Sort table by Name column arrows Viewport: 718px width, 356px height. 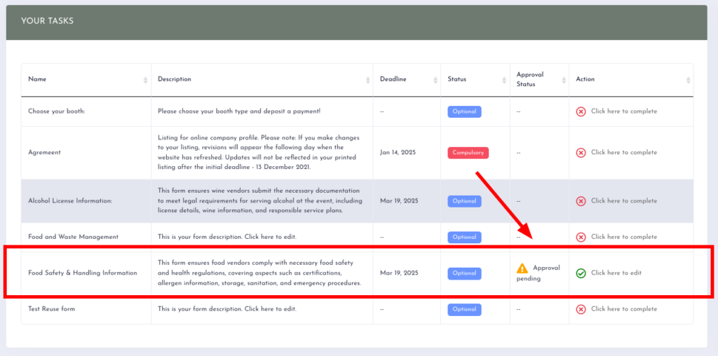[x=145, y=80]
